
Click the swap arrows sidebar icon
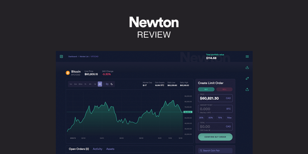click(x=247, y=79)
